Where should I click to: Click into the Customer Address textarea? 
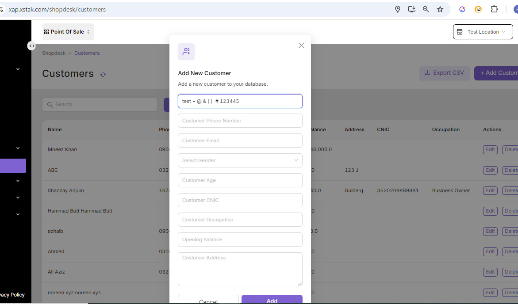click(240, 269)
